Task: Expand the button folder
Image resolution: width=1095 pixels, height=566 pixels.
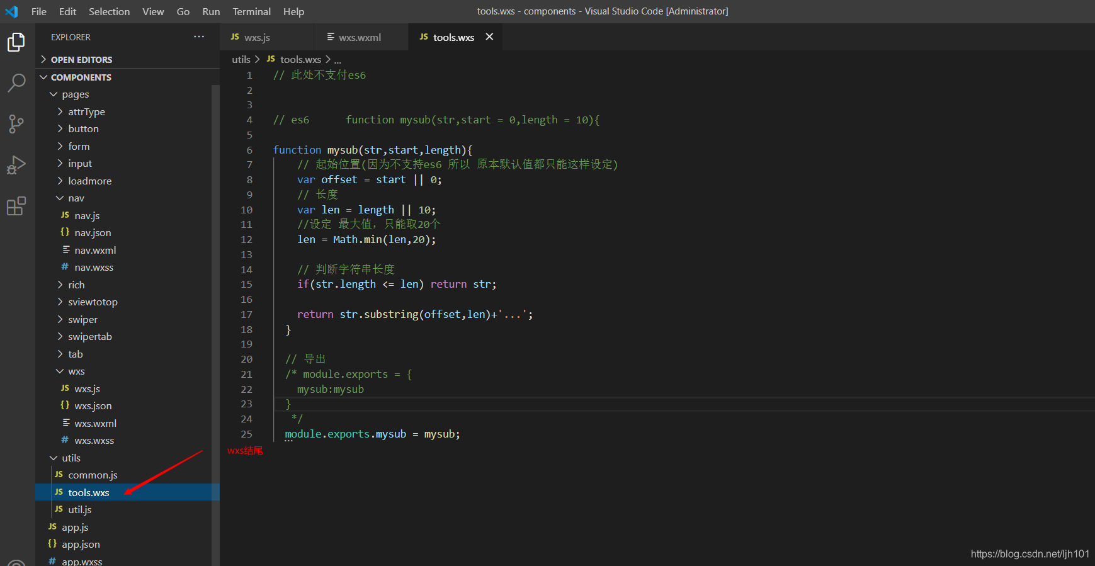Action: coord(127,128)
